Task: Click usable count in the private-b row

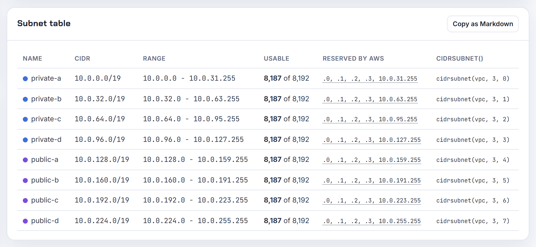Action: 286,99
